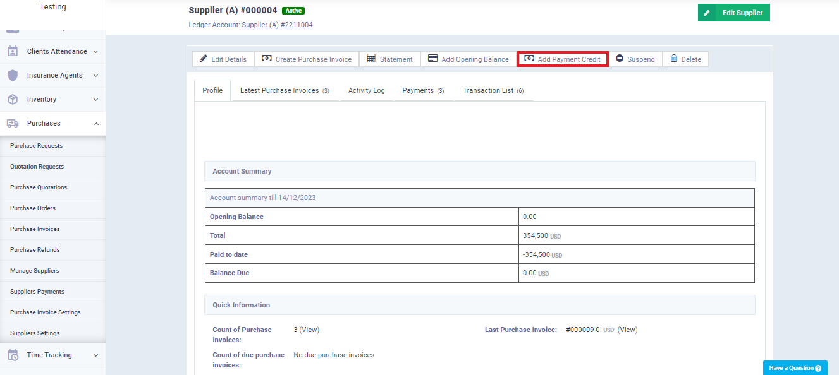
Task: Open the Supplier (A) #2211004 ledger account link
Action: (x=277, y=25)
